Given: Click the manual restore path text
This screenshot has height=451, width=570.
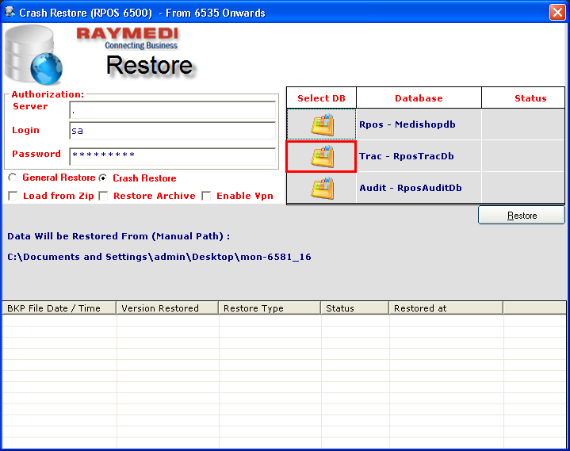Looking at the screenshot, I should [159, 257].
